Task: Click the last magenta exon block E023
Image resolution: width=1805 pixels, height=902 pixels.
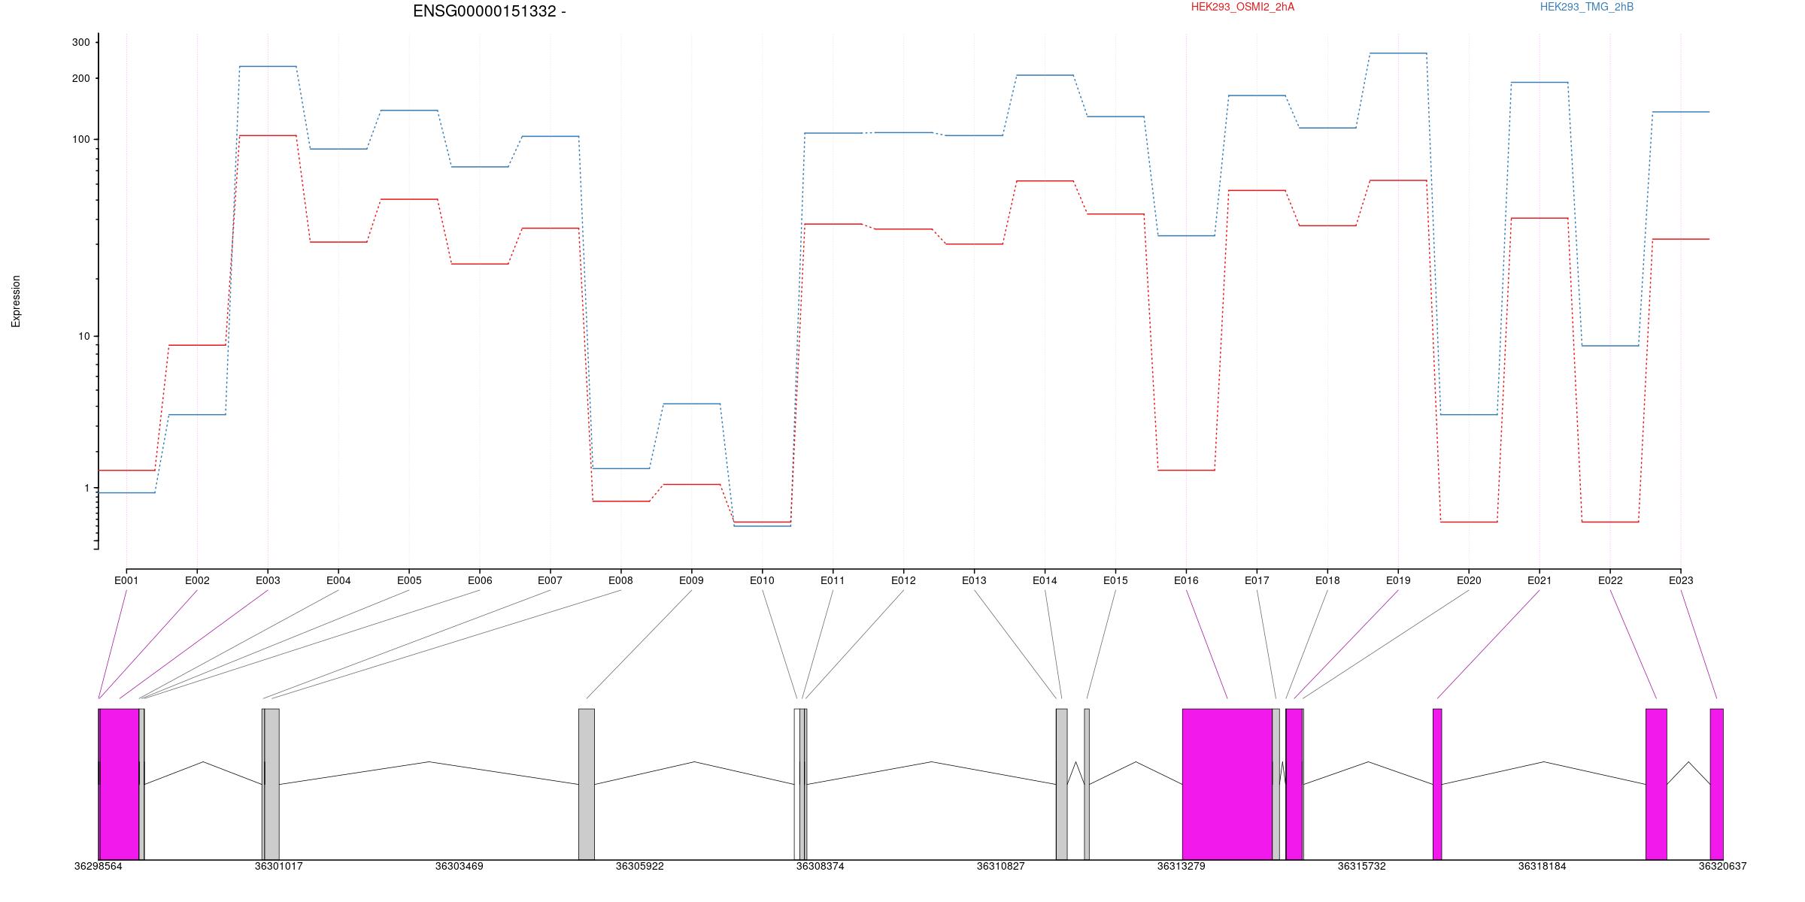Action: tap(1717, 784)
